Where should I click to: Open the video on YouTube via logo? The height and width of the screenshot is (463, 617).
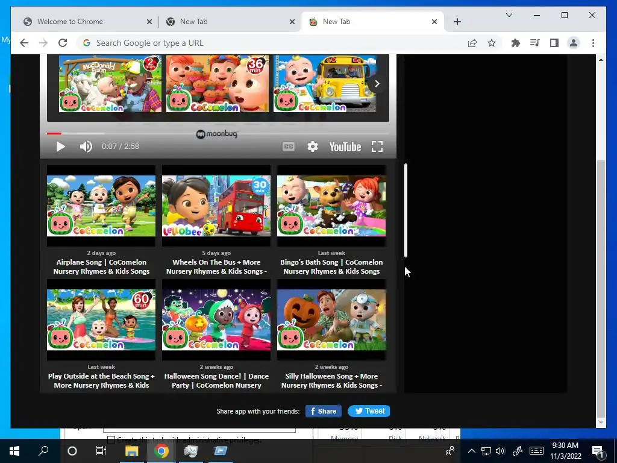pyautogui.click(x=345, y=147)
